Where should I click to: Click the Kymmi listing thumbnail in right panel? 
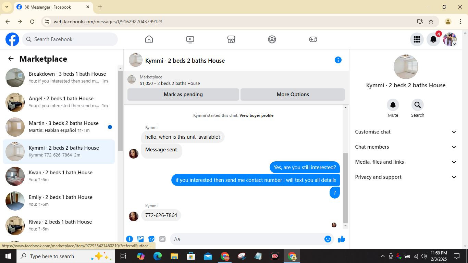(x=406, y=67)
